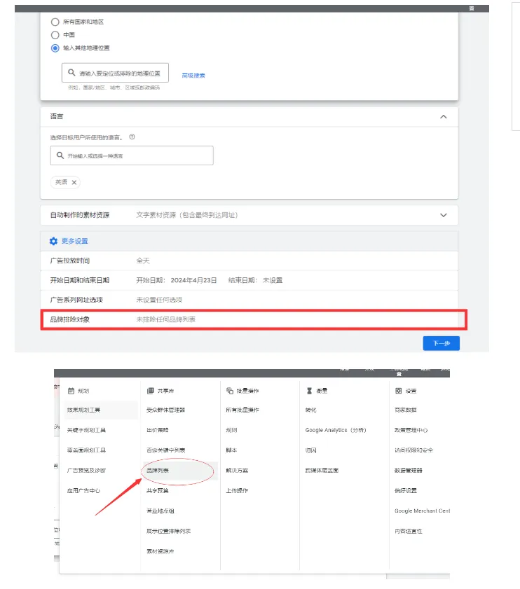
Task: Open 营业地点组 in the menu
Action: [x=160, y=511]
